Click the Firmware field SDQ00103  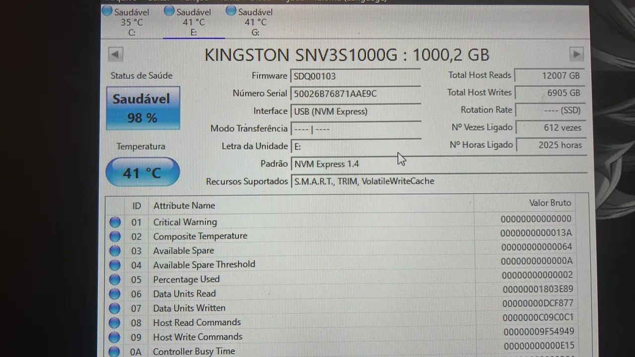(356, 76)
